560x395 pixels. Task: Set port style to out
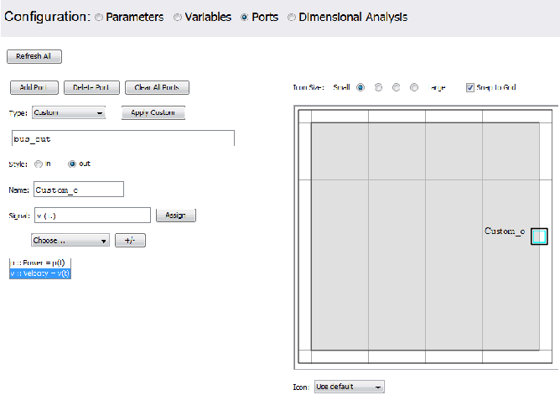[x=72, y=164]
